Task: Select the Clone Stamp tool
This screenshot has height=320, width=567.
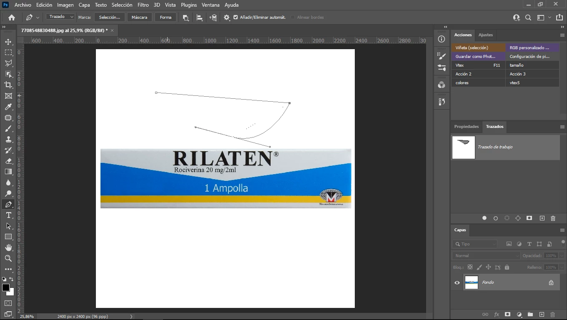Action: coord(8,139)
